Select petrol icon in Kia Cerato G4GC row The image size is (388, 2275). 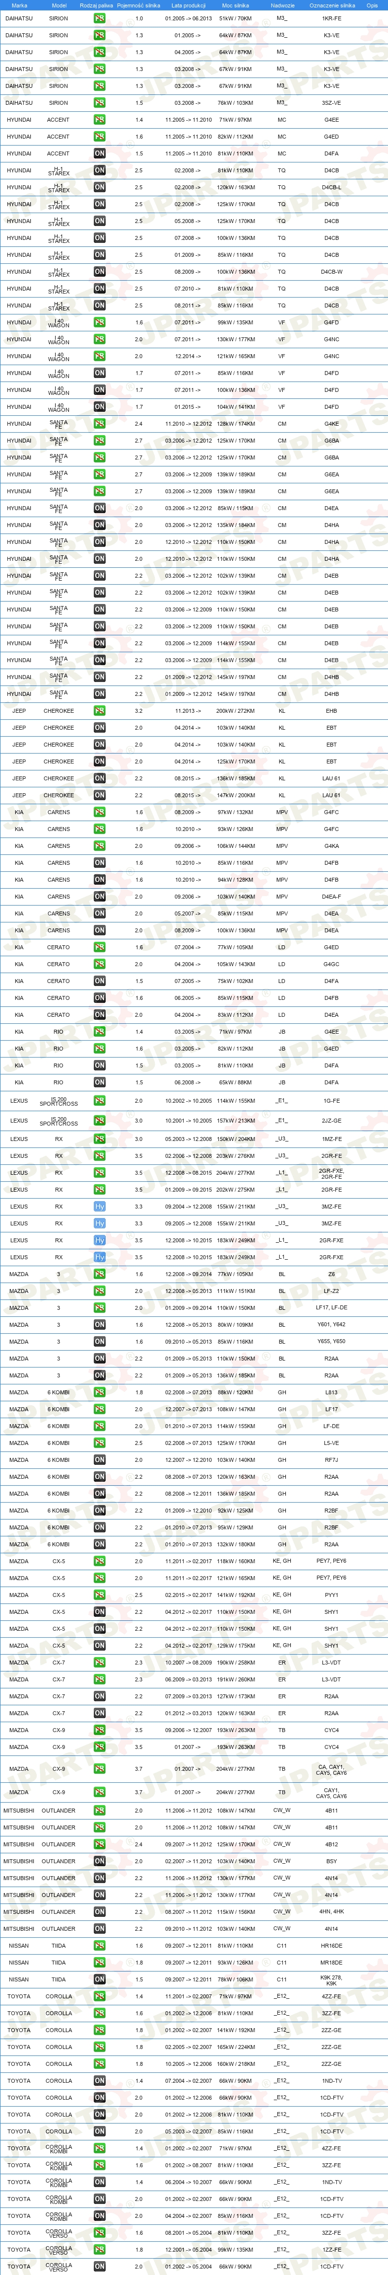(x=100, y=965)
